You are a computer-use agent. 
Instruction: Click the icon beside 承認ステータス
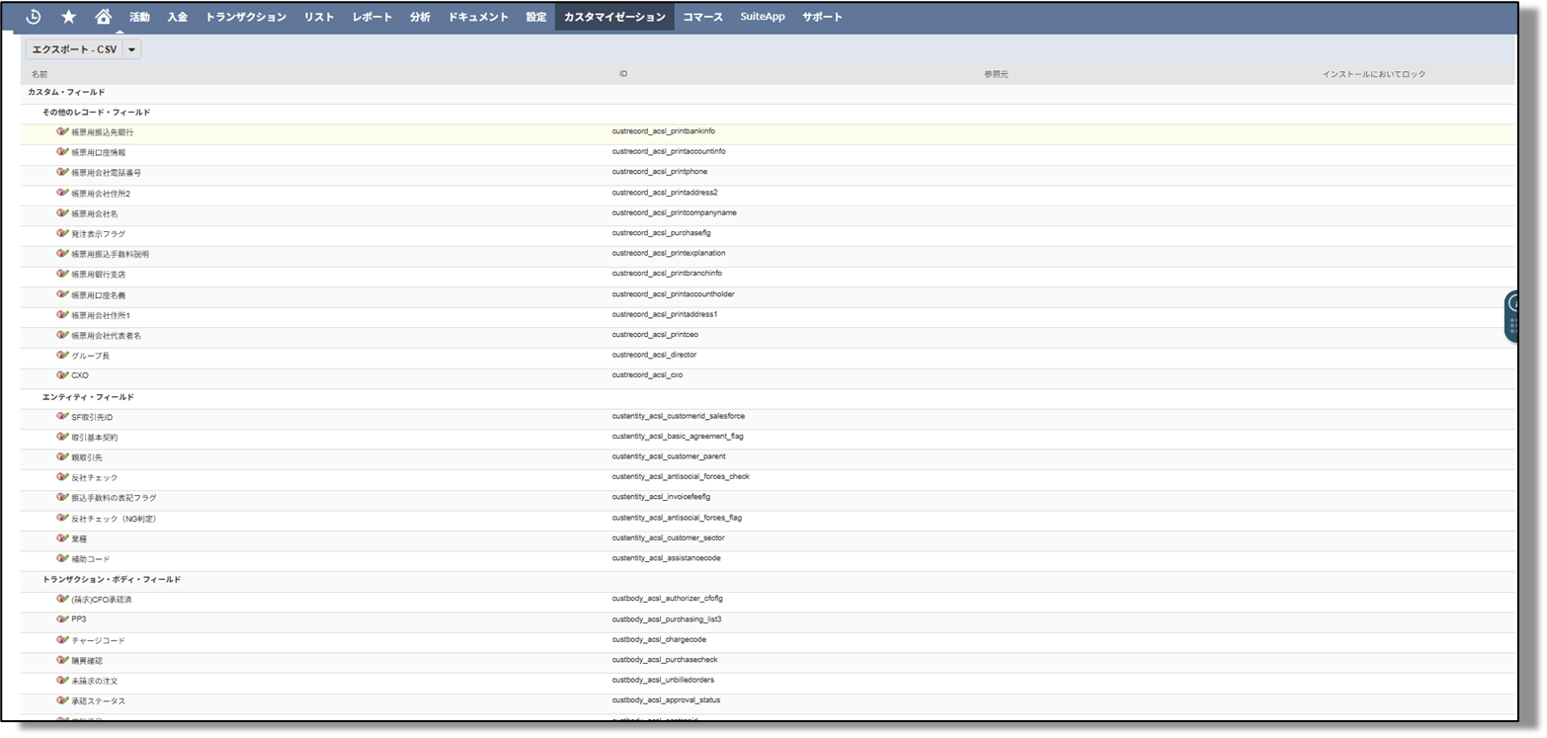tap(62, 700)
